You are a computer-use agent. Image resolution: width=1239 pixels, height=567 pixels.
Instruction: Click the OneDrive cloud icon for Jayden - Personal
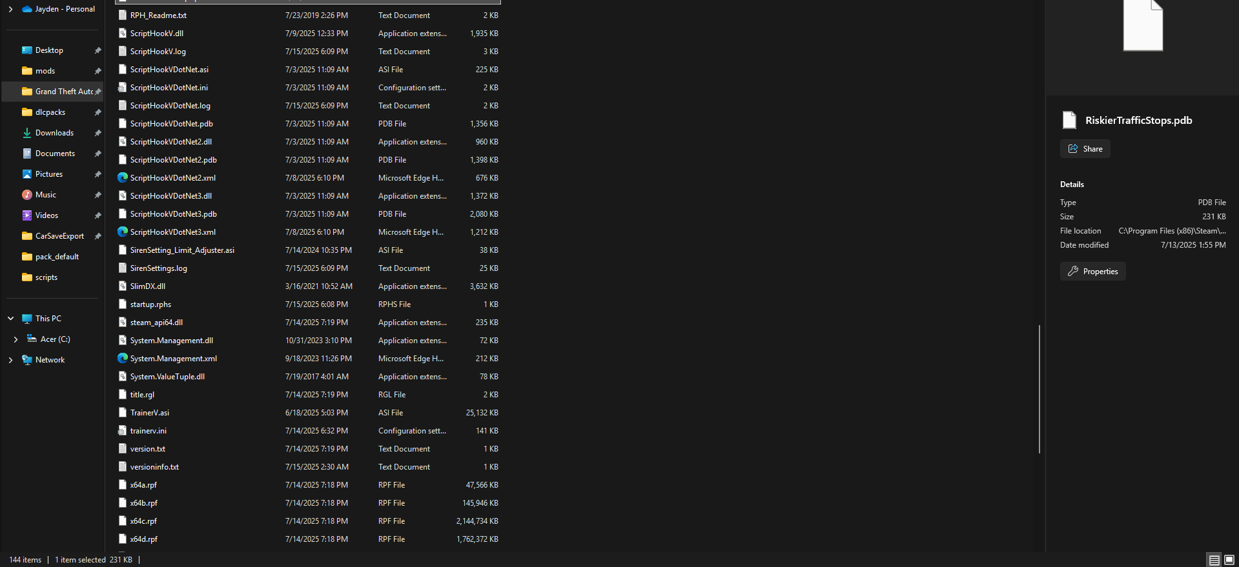tap(27, 9)
